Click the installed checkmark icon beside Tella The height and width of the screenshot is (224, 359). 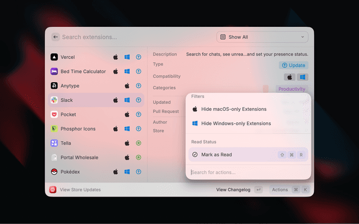tap(138, 143)
